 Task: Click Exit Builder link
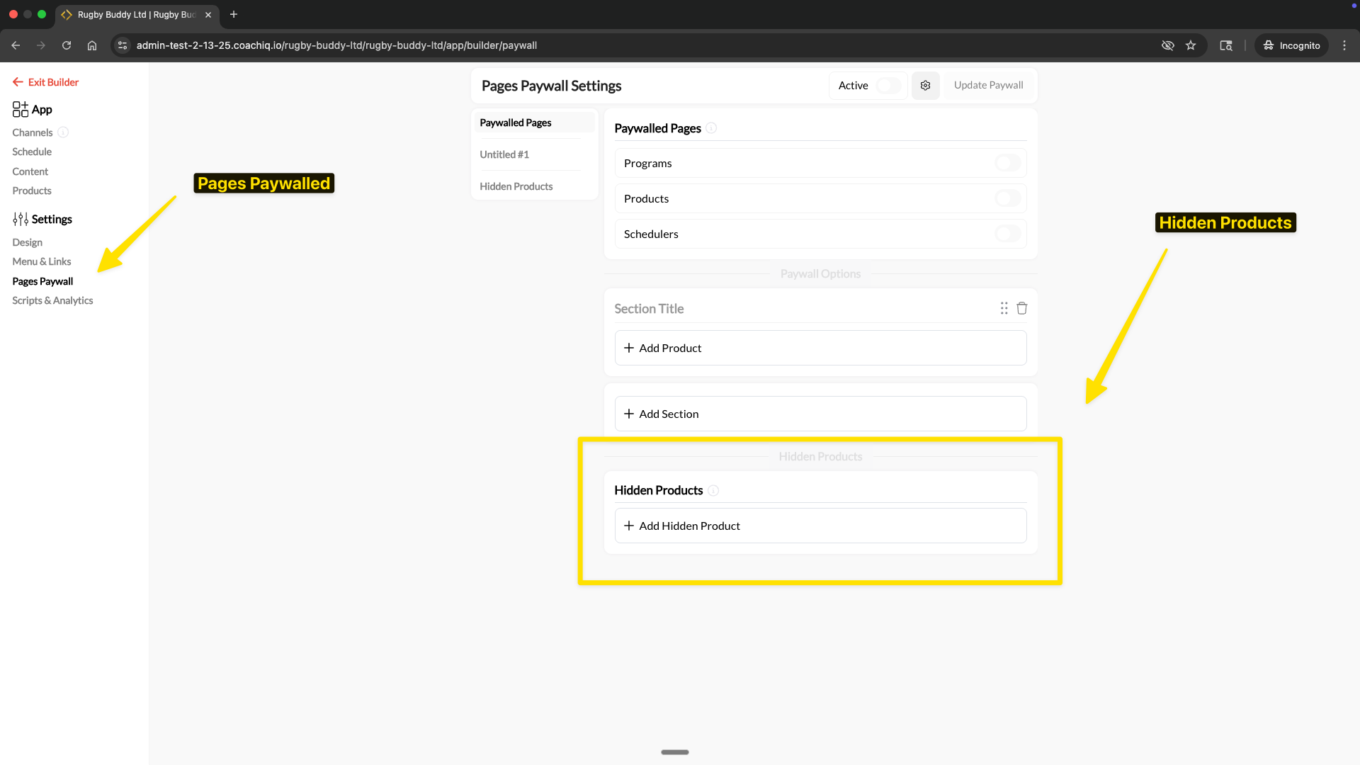click(x=46, y=82)
